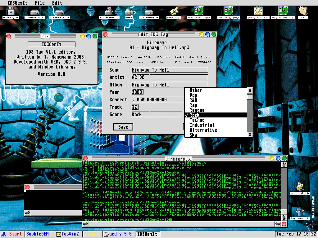The image size is (318, 238).
Task: Click the Album input field
Action: click(x=170, y=85)
